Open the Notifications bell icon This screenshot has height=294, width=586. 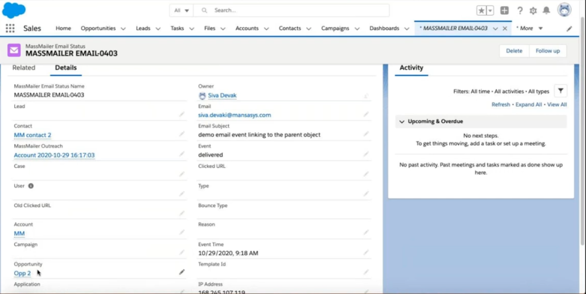click(x=547, y=10)
